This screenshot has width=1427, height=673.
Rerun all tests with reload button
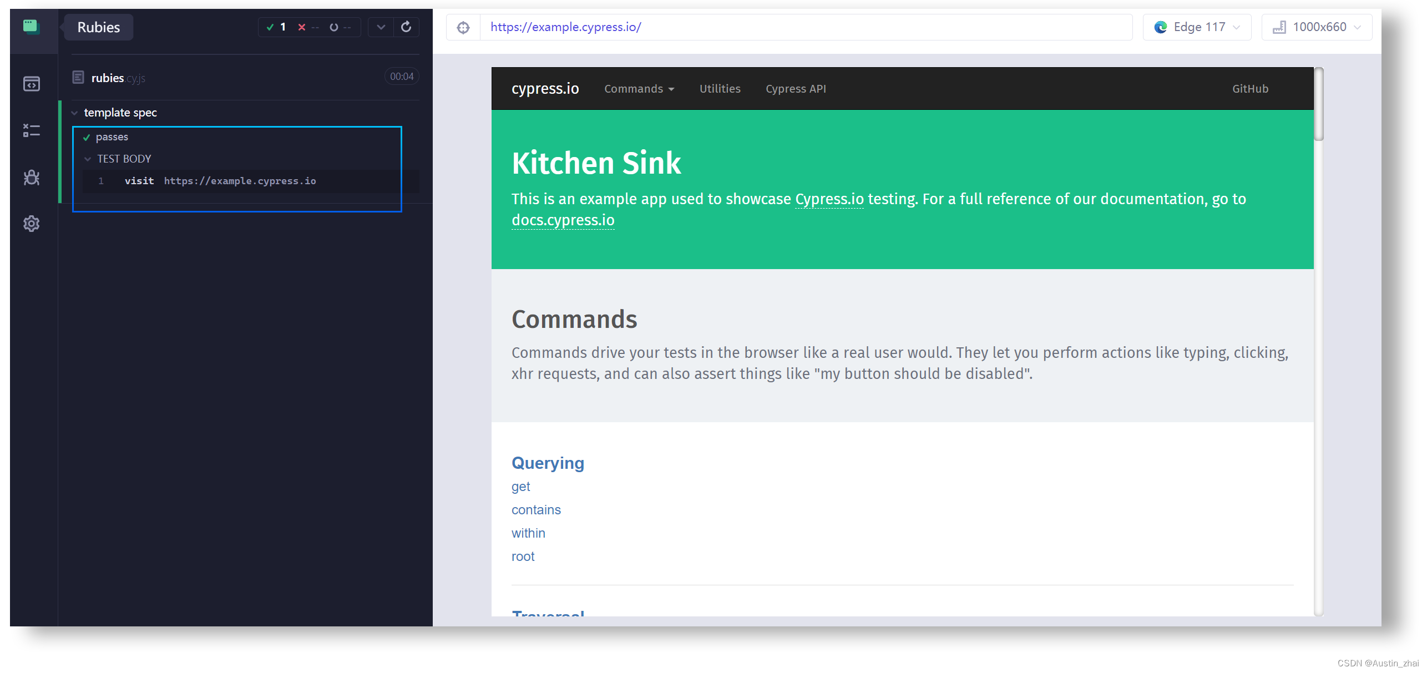406,27
